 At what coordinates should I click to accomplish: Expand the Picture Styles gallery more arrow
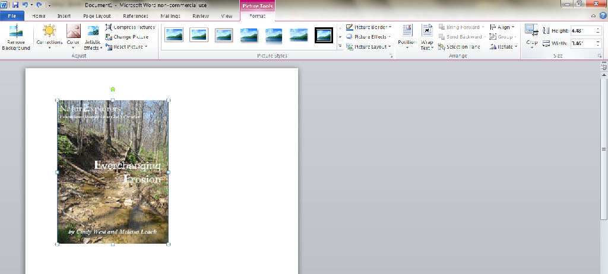(340, 46)
